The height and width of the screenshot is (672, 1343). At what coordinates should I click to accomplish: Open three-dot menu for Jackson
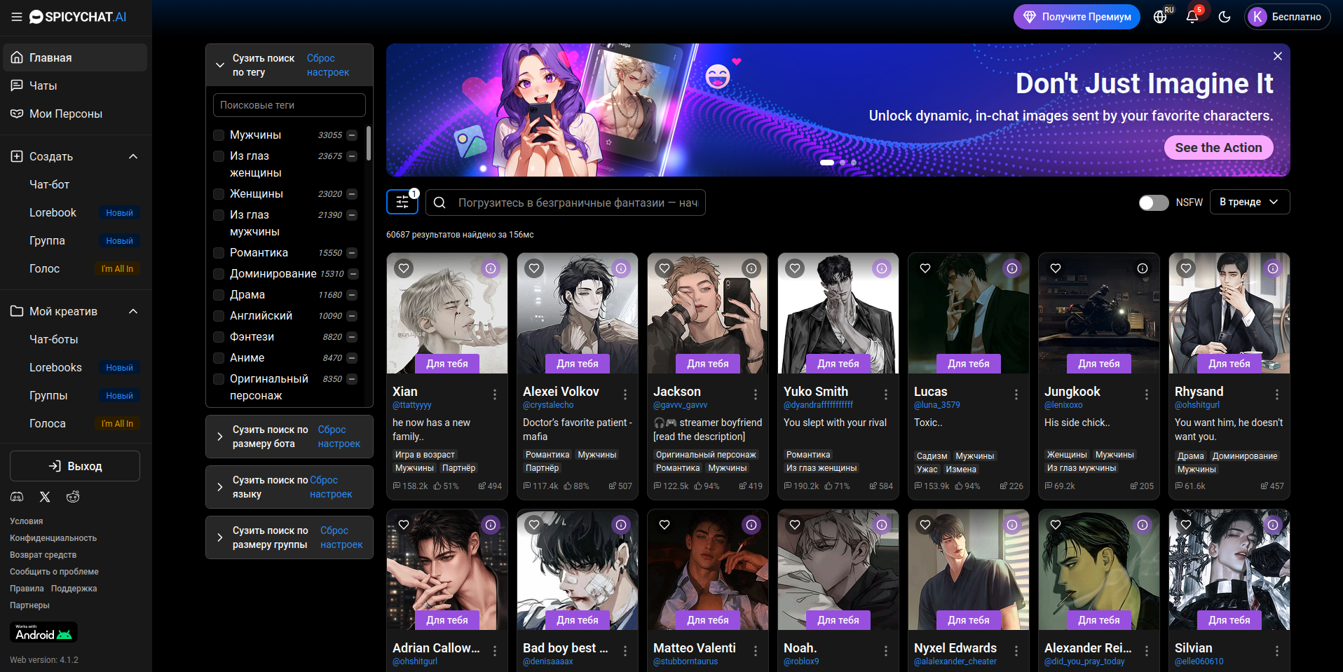coord(756,395)
